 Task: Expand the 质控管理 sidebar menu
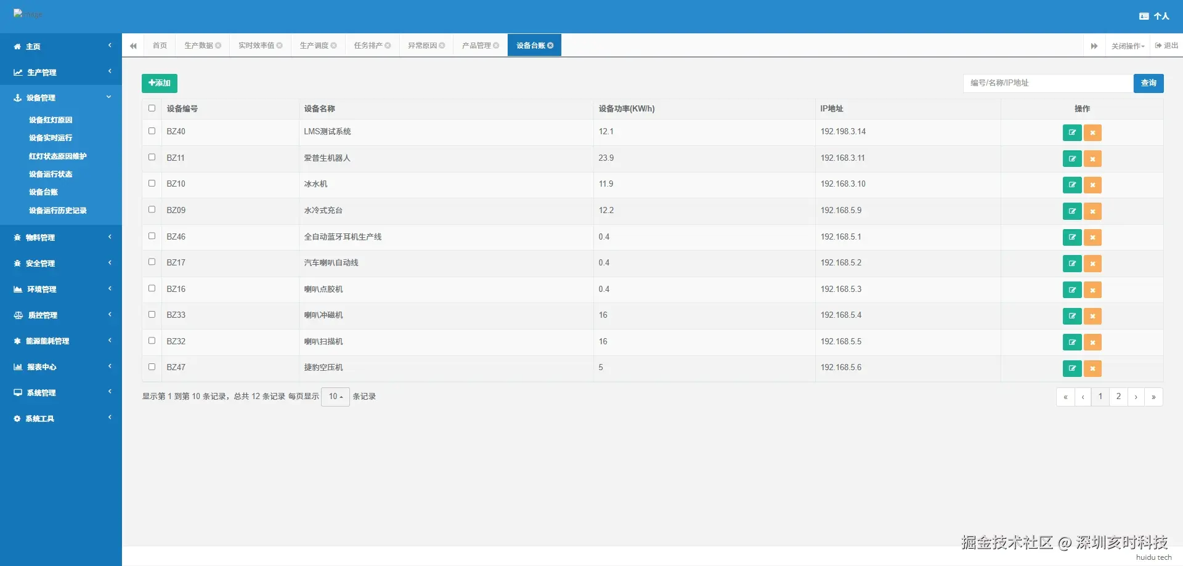point(61,315)
